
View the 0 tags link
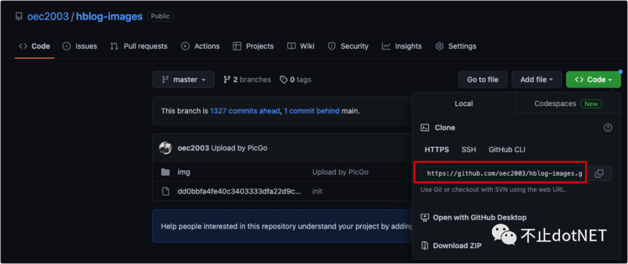click(x=295, y=80)
